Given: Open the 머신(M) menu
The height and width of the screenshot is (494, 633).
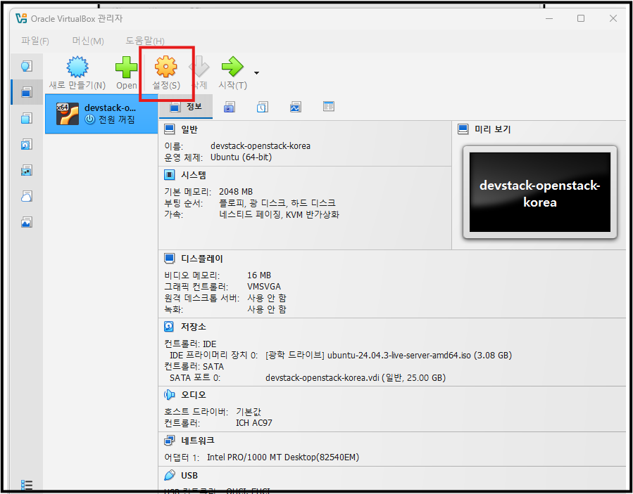Looking at the screenshot, I should click(x=88, y=41).
